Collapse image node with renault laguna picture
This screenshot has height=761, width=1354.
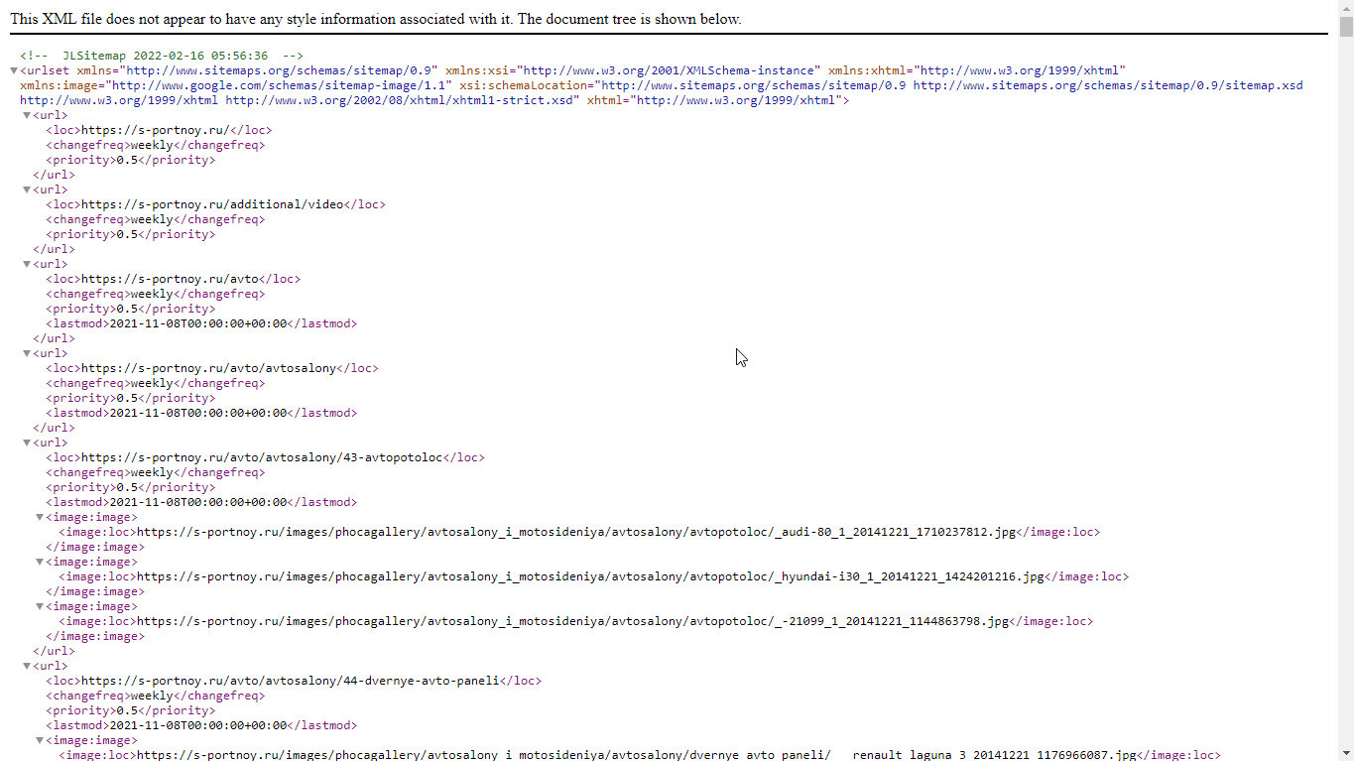(41, 741)
